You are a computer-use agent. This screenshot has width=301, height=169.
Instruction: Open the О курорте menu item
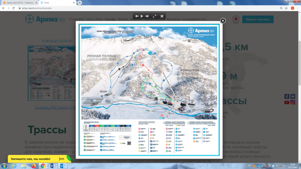(x=76, y=19)
